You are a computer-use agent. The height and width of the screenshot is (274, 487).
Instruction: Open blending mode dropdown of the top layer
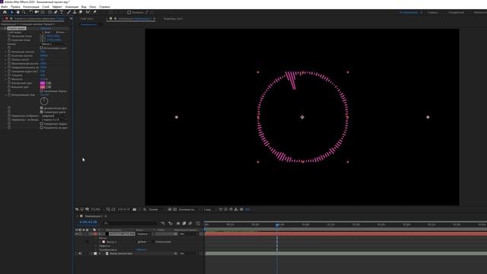[x=144, y=234]
